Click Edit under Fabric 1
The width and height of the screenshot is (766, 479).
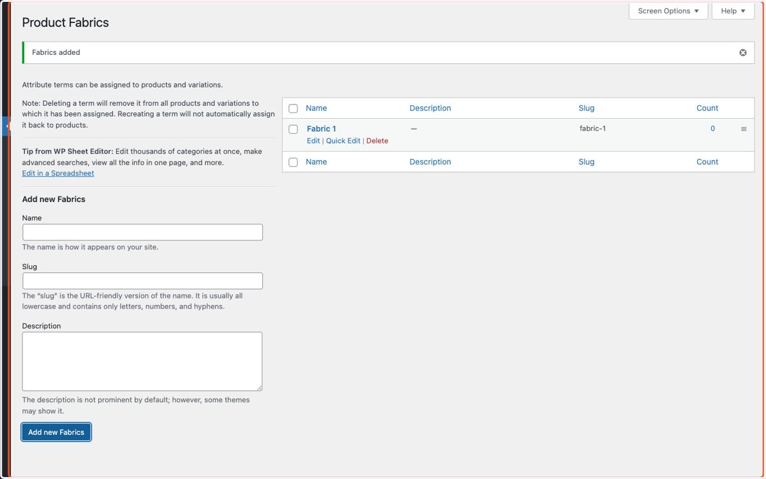click(313, 140)
